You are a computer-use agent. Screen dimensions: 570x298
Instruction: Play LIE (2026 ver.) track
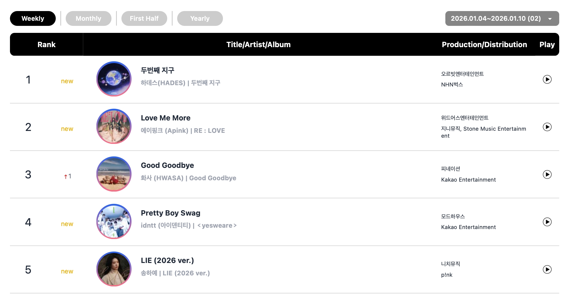tap(547, 269)
